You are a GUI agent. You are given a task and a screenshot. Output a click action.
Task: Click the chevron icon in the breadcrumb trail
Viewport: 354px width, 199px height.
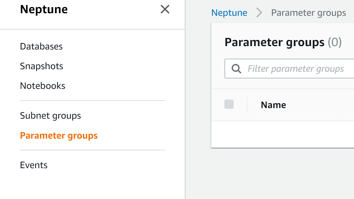coord(259,13)
